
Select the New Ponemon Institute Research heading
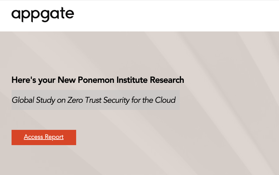98,80
